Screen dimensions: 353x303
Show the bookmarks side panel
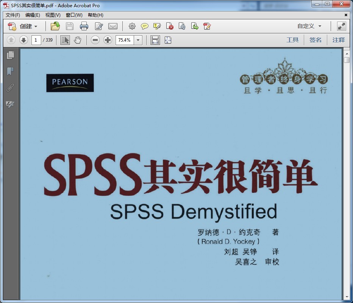click(x=10, y=71)
